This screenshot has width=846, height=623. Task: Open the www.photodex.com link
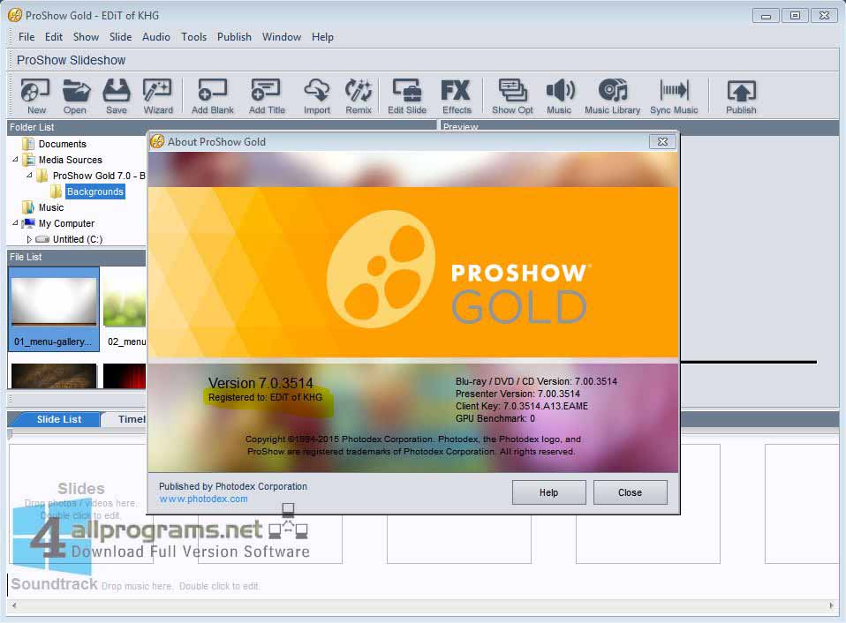[x=203, y=499]
